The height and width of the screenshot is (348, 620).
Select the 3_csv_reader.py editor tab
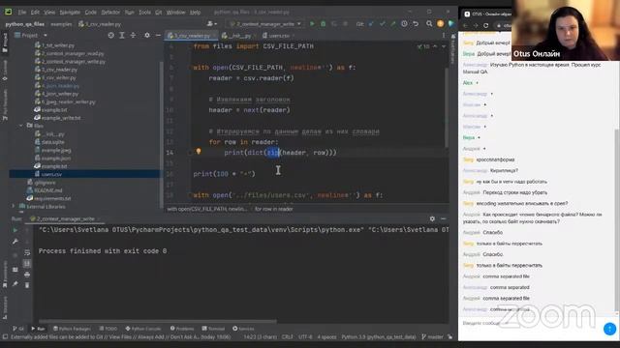coord(191,36)
